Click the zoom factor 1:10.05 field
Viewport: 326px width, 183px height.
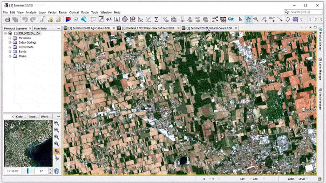pos(13,171)
